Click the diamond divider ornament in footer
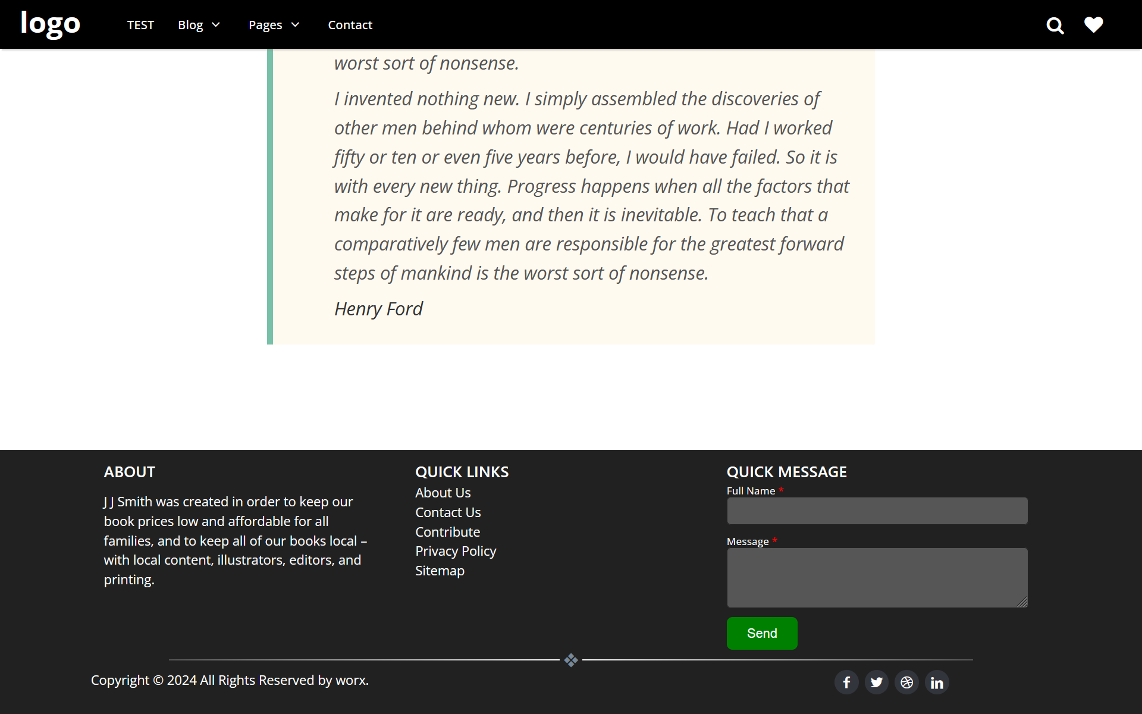Image resolution: width=1142 pixels, height=714 pixels. 571,660
